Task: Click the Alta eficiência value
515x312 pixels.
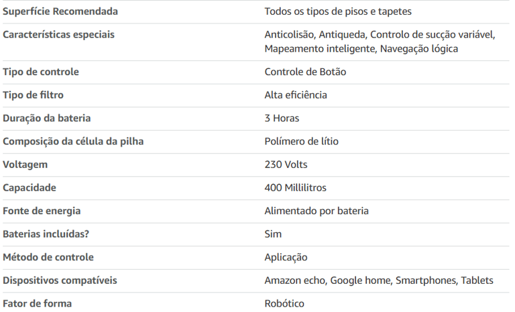Action: (x=296, y=95)
